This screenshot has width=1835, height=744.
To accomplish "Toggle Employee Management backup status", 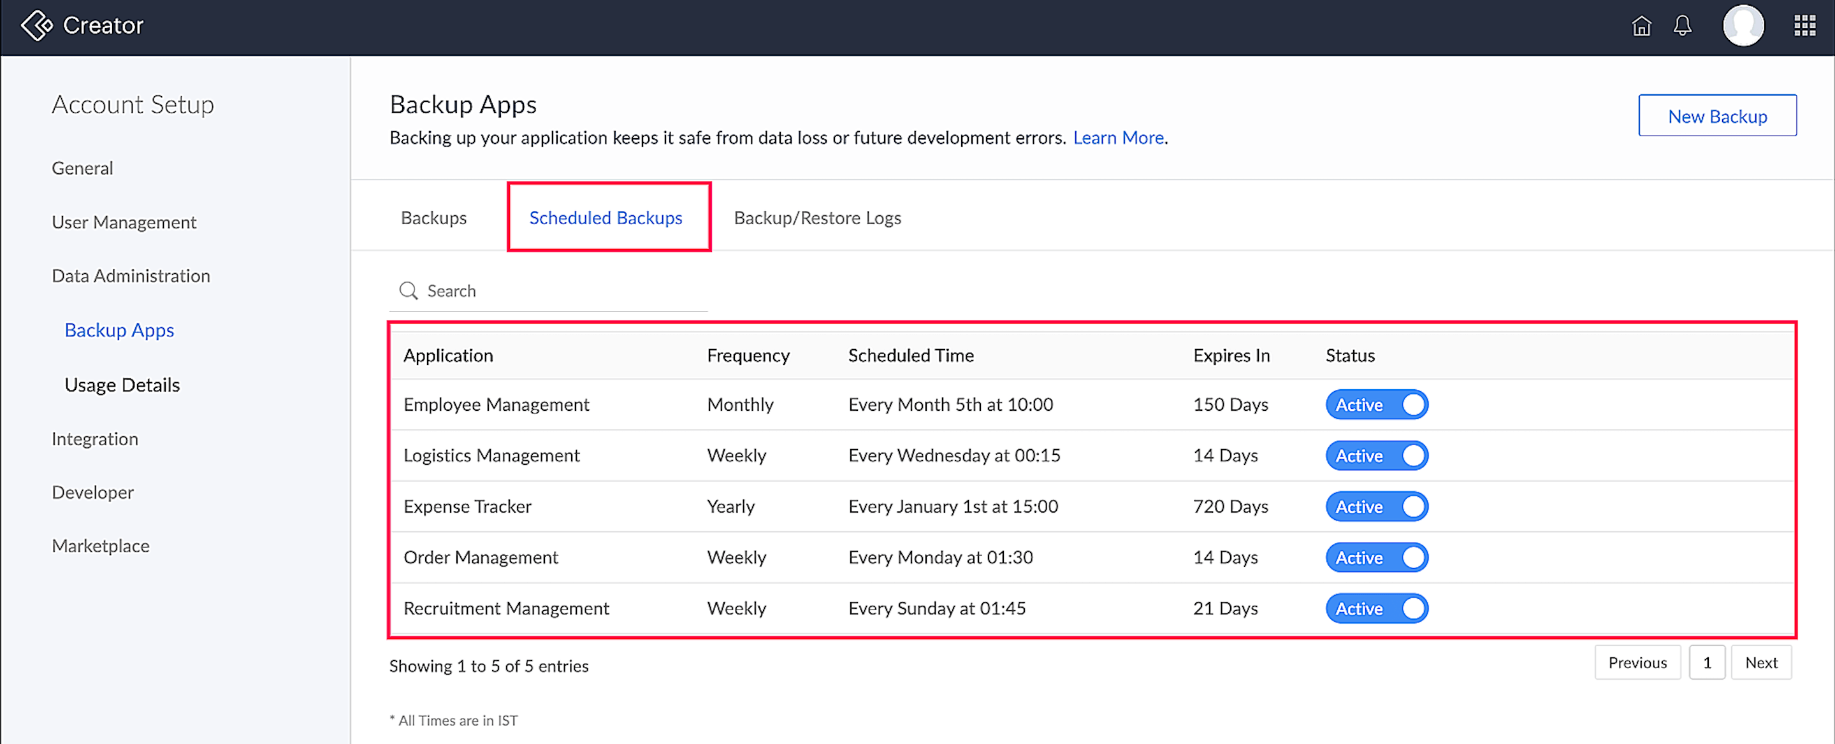I will [1376, 404].
